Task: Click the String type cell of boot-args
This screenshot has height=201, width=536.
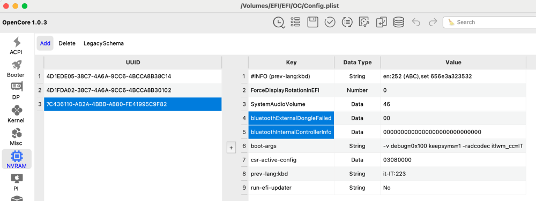Action: coord(357,146)
